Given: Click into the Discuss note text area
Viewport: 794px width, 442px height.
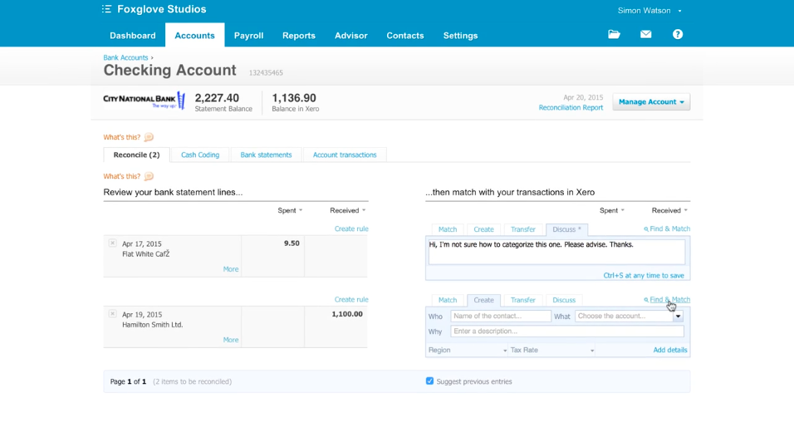Looking at the screenshot, I should 556,252.
